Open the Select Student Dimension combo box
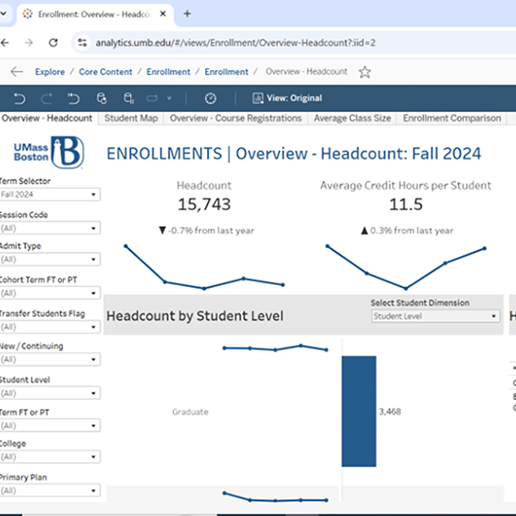 435,316
